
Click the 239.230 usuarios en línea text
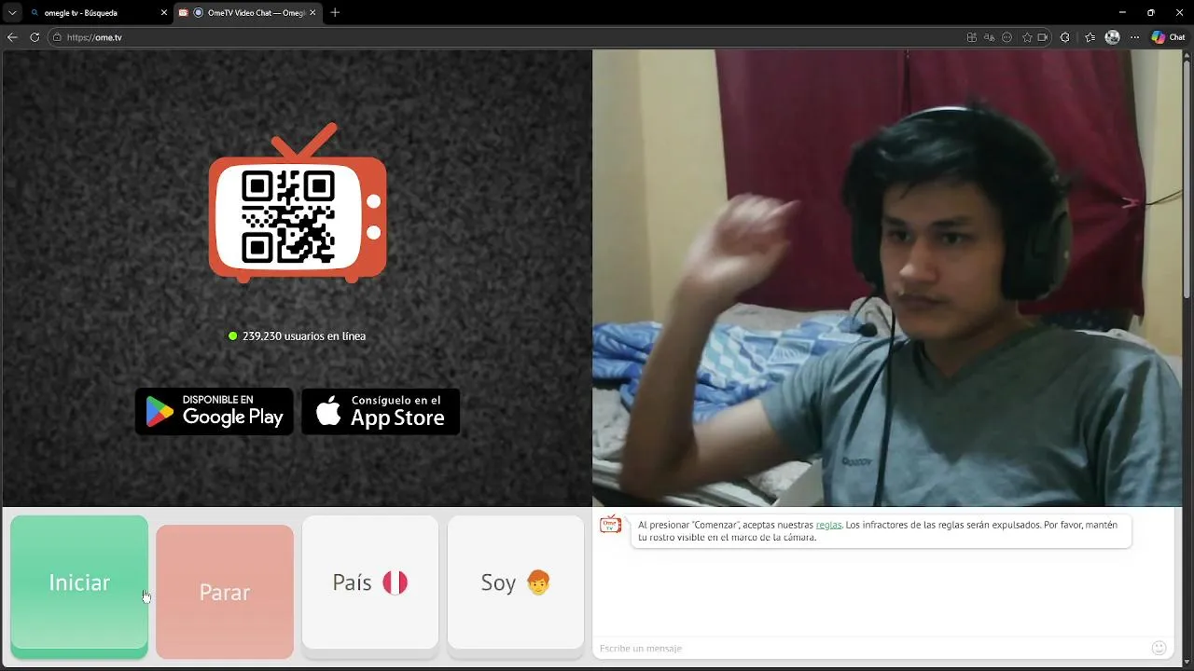click(x=304, y=336)
